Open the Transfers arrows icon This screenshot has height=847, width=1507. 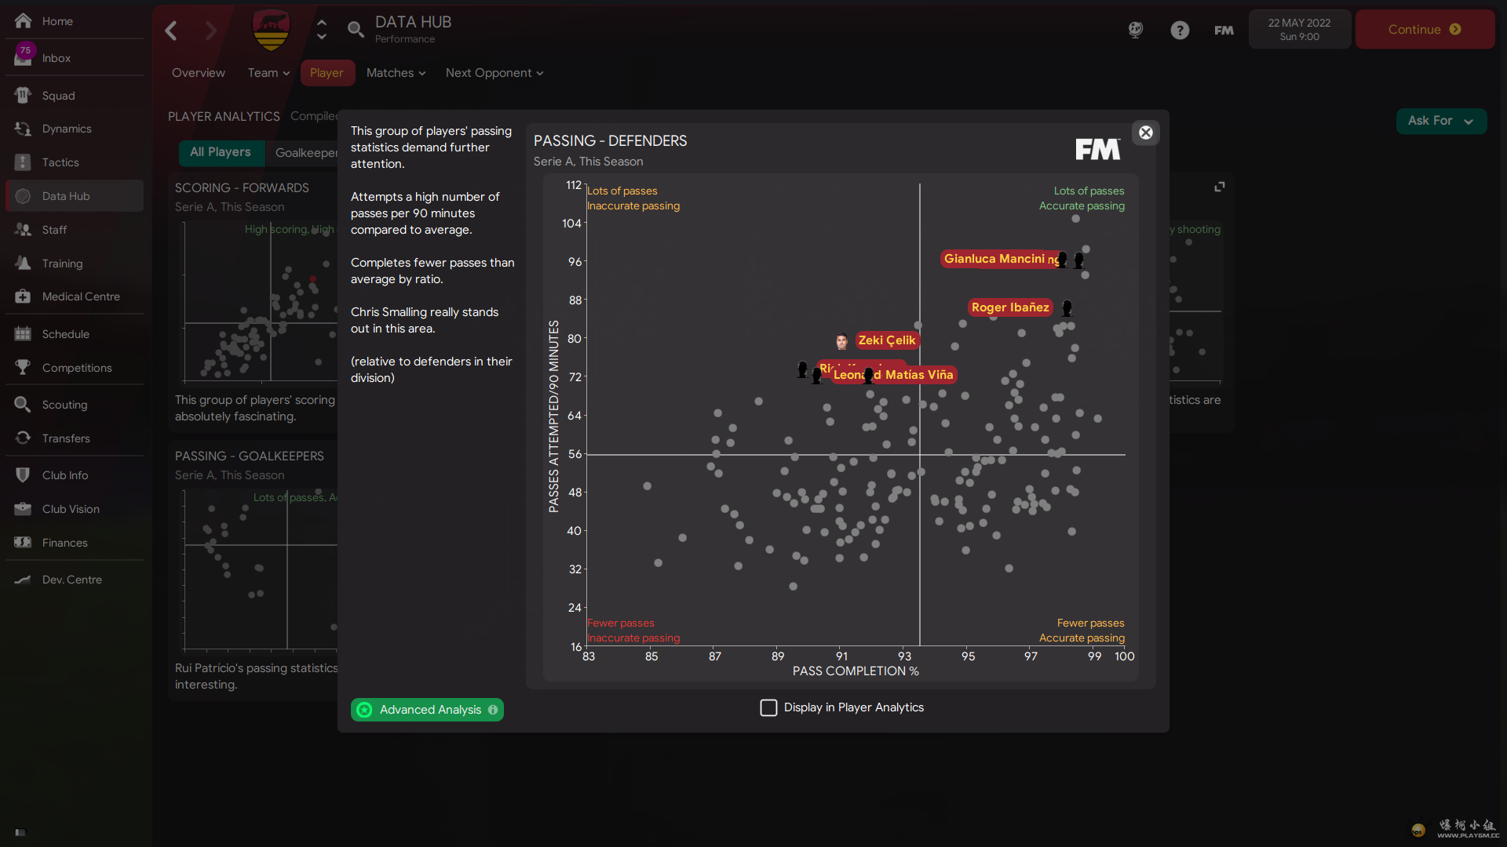point(23,438)
